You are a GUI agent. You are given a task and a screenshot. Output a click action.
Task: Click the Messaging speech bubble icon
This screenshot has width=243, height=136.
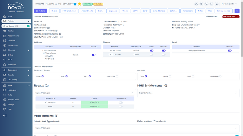click(5, 90)
